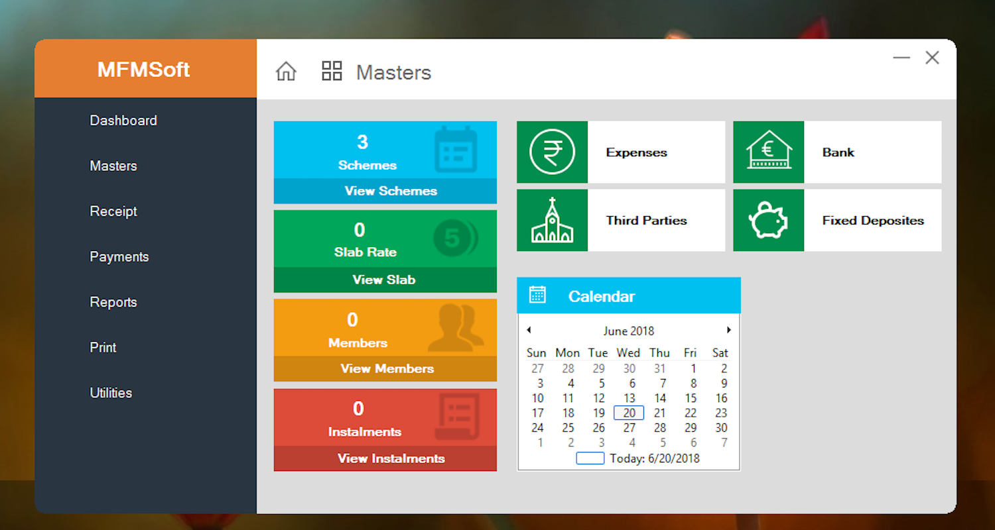This screenshot has height=530, width=995.
Task: Click View Schemes button
Action: pyautogui.click(x=391, y=191)
